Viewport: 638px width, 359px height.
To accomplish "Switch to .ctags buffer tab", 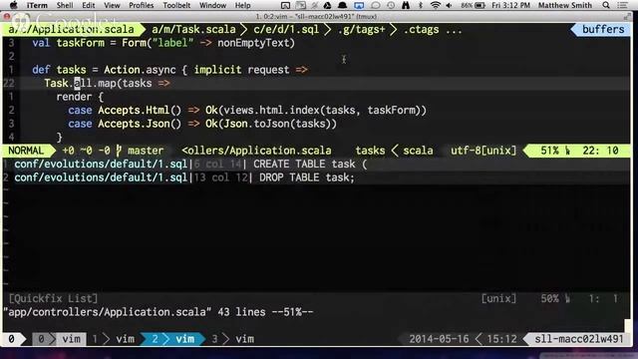I will pyautogui.click(x=421, y=29).
